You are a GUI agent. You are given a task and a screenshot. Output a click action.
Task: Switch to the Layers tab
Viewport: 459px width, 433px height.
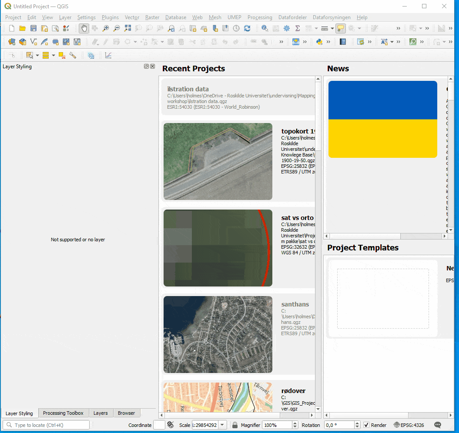(x=101, y=413)
